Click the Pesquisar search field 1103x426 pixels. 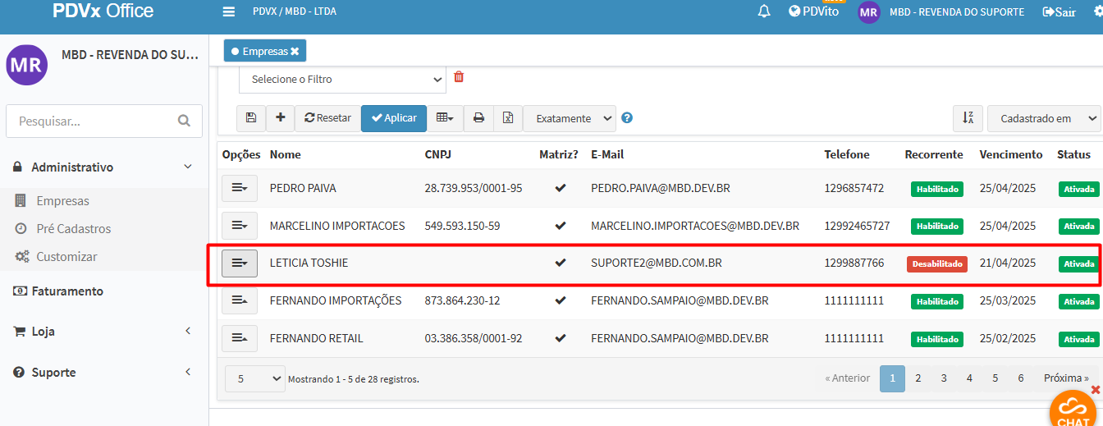pyautogui.click(x=94, y=121)
